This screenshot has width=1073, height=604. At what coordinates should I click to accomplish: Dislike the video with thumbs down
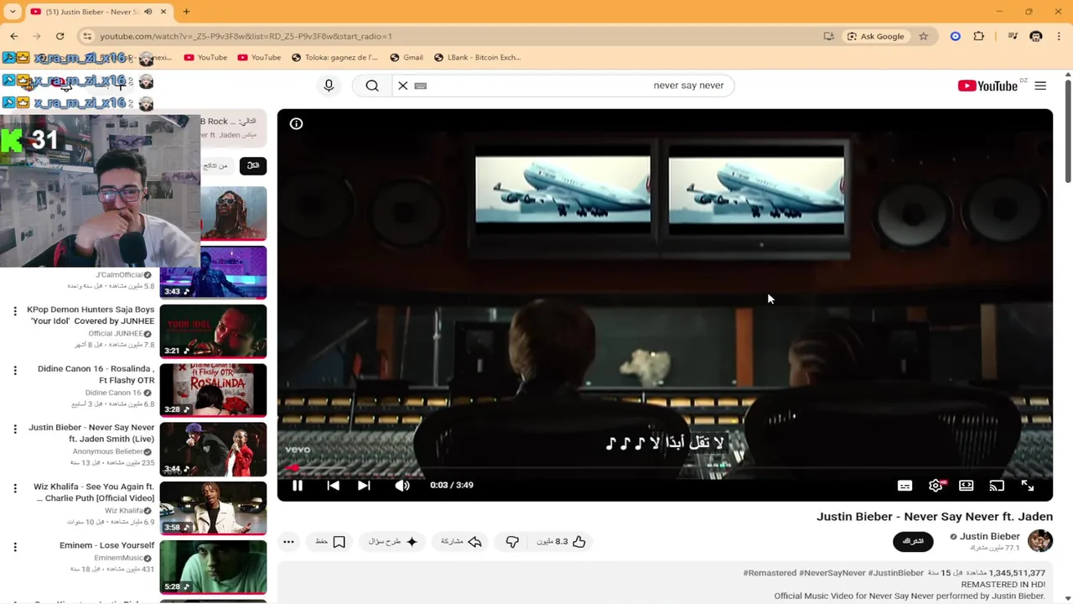512,542
